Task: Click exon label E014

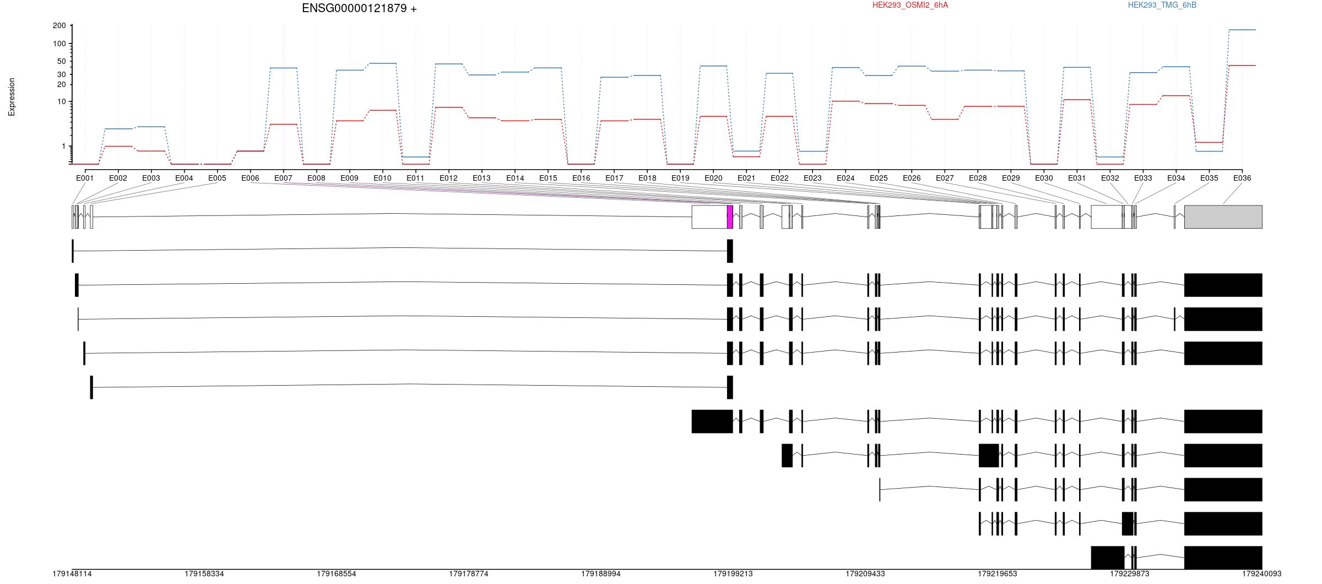Action: (515, 178)
